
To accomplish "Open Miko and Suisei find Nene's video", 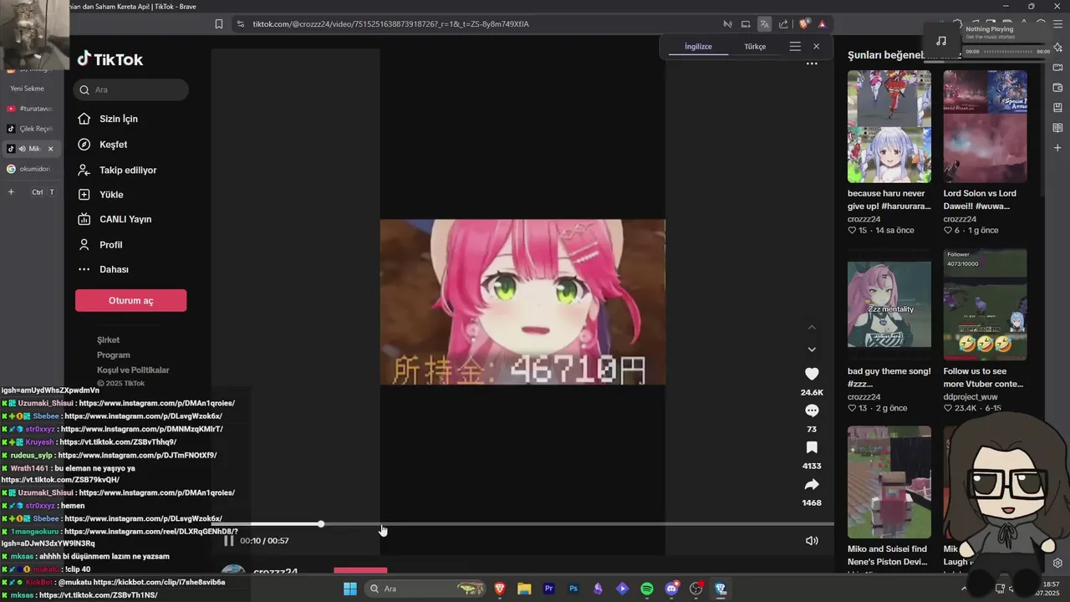I will coord(889,482).
